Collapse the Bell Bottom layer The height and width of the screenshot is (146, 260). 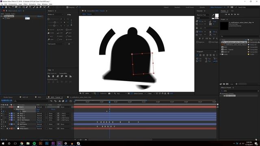(x=10, y=120)
